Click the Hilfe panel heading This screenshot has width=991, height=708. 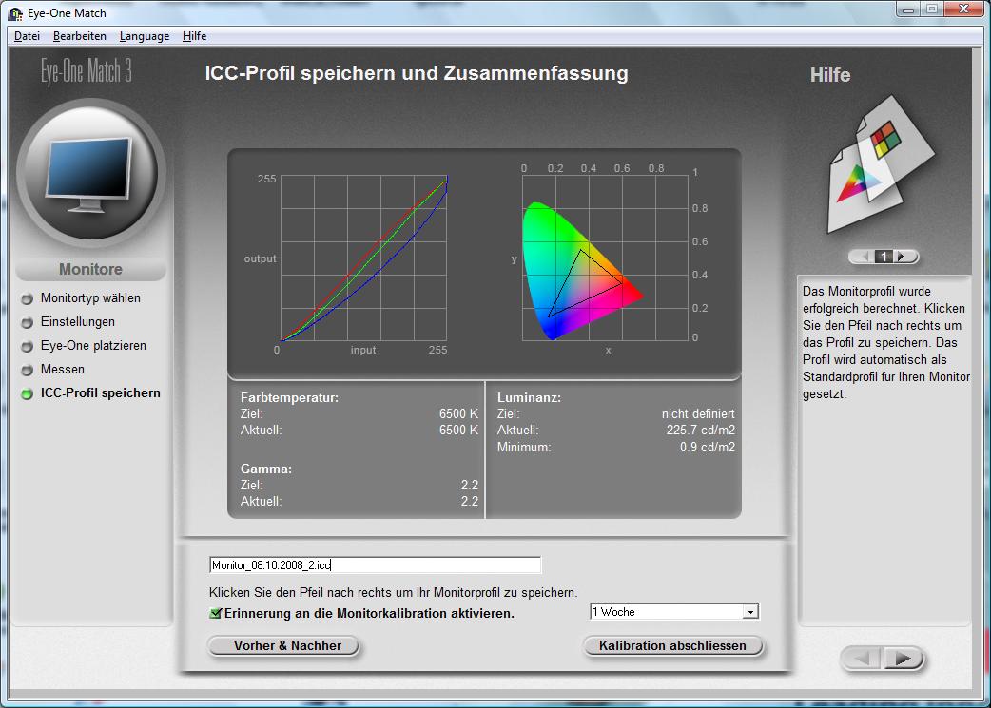coord(830,75)
